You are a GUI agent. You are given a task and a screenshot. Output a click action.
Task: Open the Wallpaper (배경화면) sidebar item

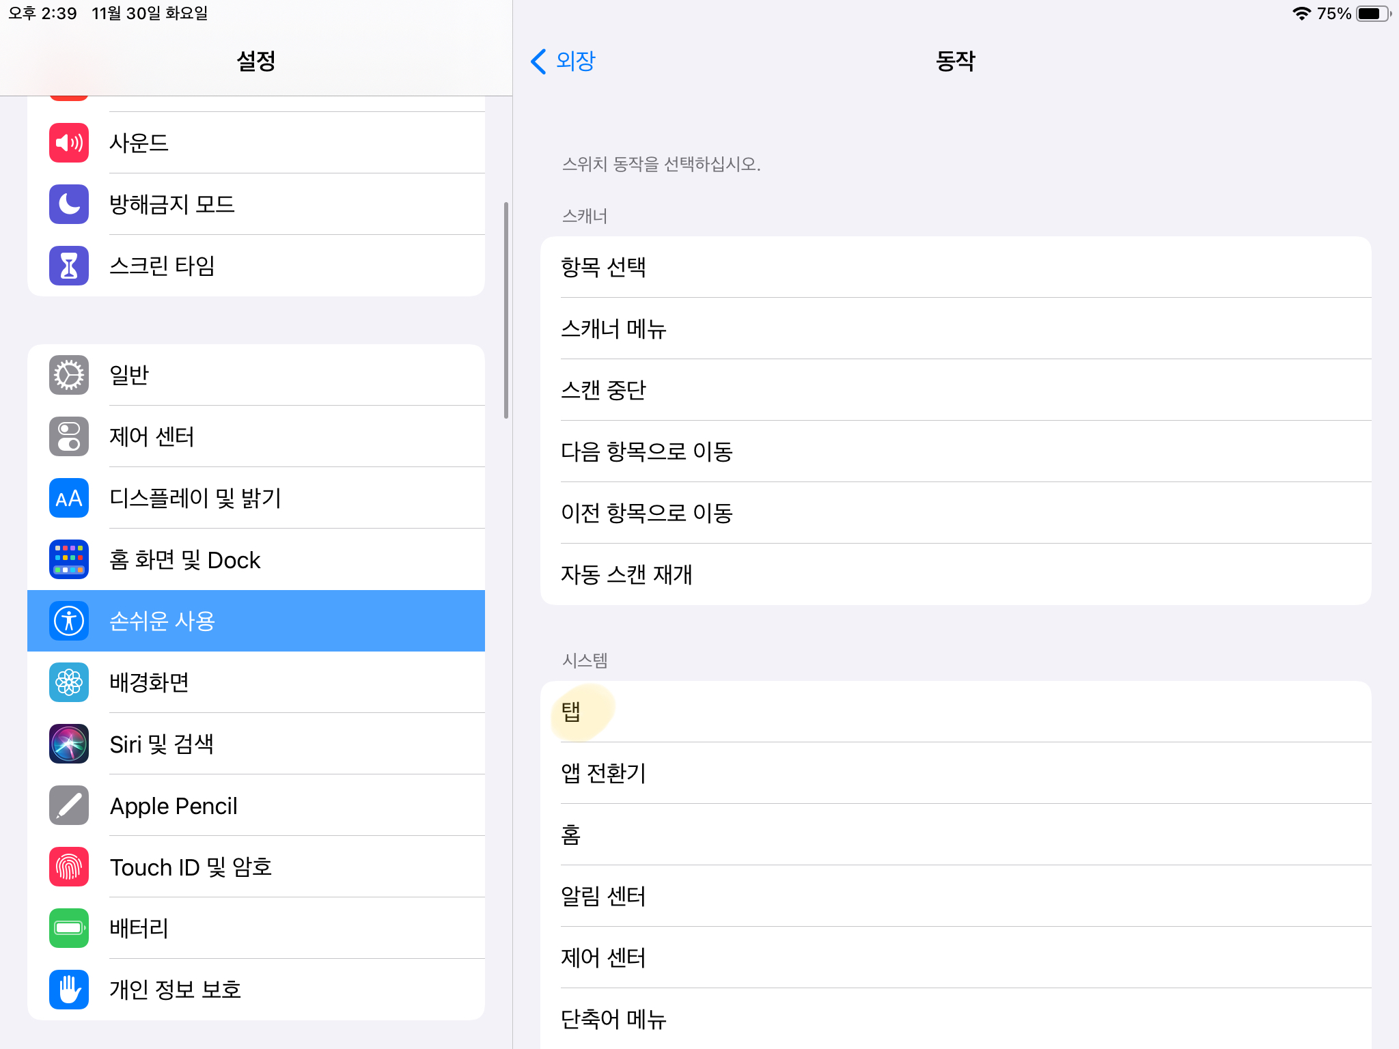256,682
